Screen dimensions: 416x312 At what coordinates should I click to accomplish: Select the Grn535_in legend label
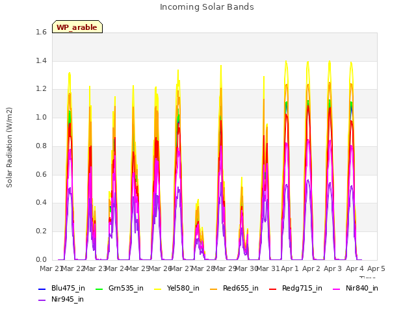pos(126,288)
